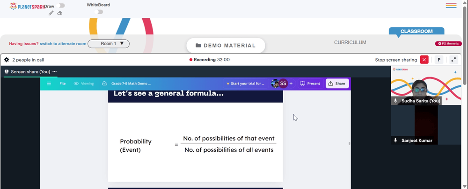Viewport: 468px width, 189px height.
Task: Click 2 people in call text
Action: (29, 60)
